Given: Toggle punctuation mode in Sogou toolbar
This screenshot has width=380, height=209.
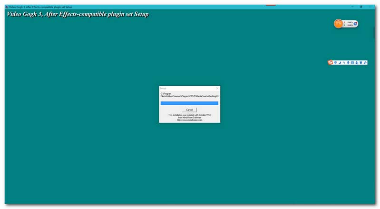Looking at the screenshot, I should [x=344, y=63].
